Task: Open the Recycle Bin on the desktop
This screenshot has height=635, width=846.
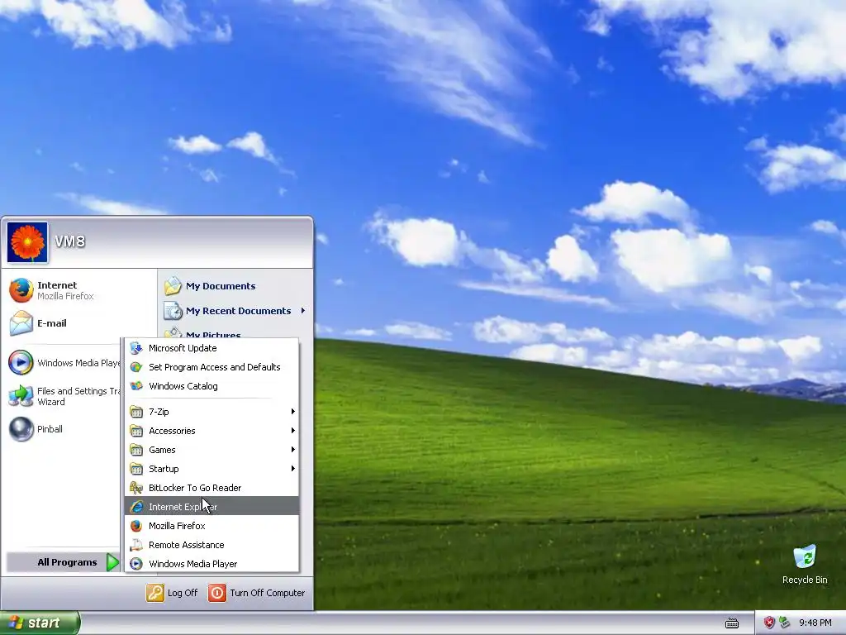Action: pos(805,564)
